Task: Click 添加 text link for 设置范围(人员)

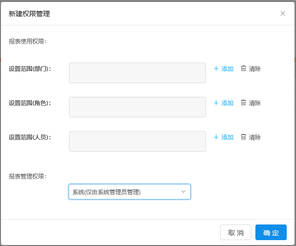Action: pyautogui.click(x=228, y=137)
